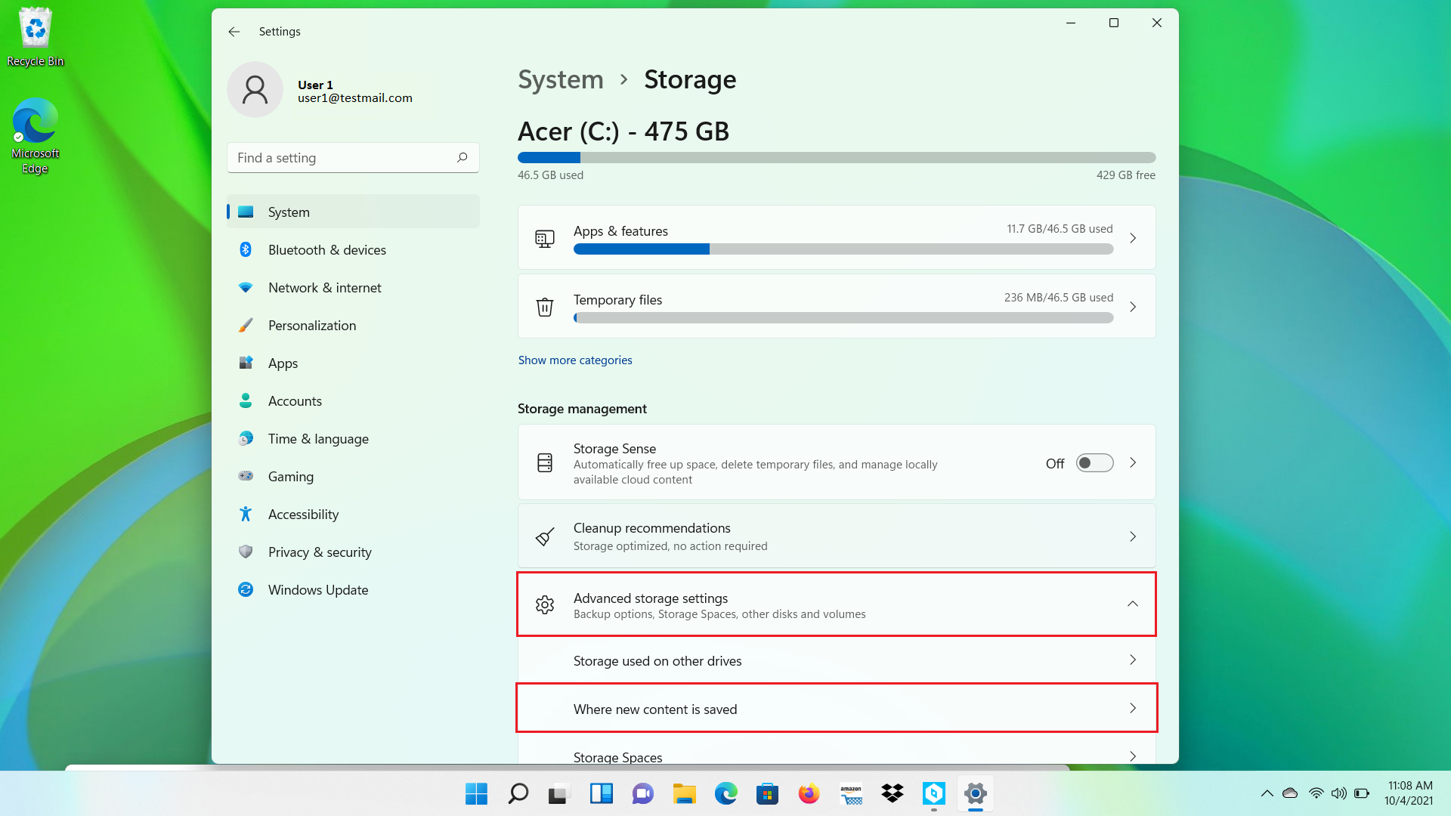The width and height of the screenshot is (1451, 816).
Task: Click Show more categories link
Action: 574,360
